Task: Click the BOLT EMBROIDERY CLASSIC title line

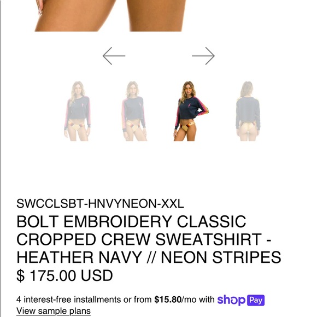Action: pos(131,221)
